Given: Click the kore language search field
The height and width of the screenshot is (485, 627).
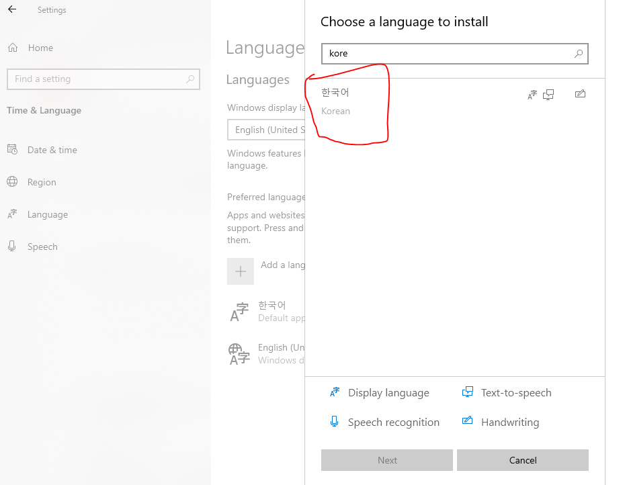Looking at the screenshot, I should (x=455, y=54).
